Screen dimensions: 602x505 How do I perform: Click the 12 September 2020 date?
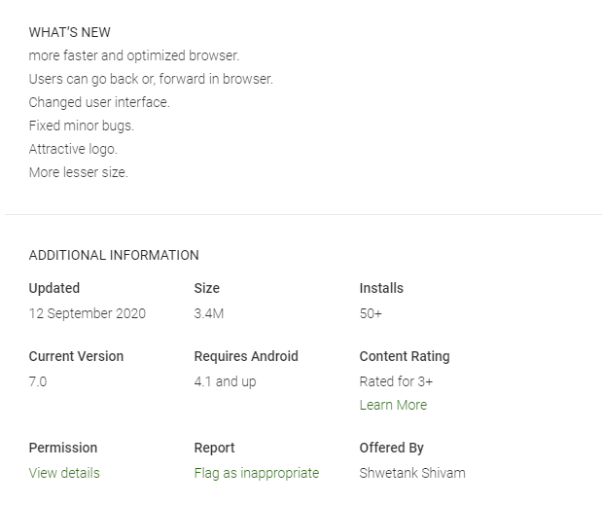[x=88, y=313]
